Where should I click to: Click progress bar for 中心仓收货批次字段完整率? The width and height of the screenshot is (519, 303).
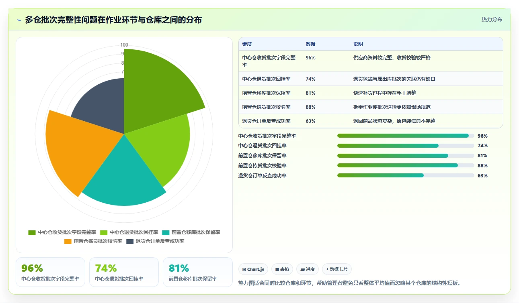pyautogui.click(x=406, y=136)
